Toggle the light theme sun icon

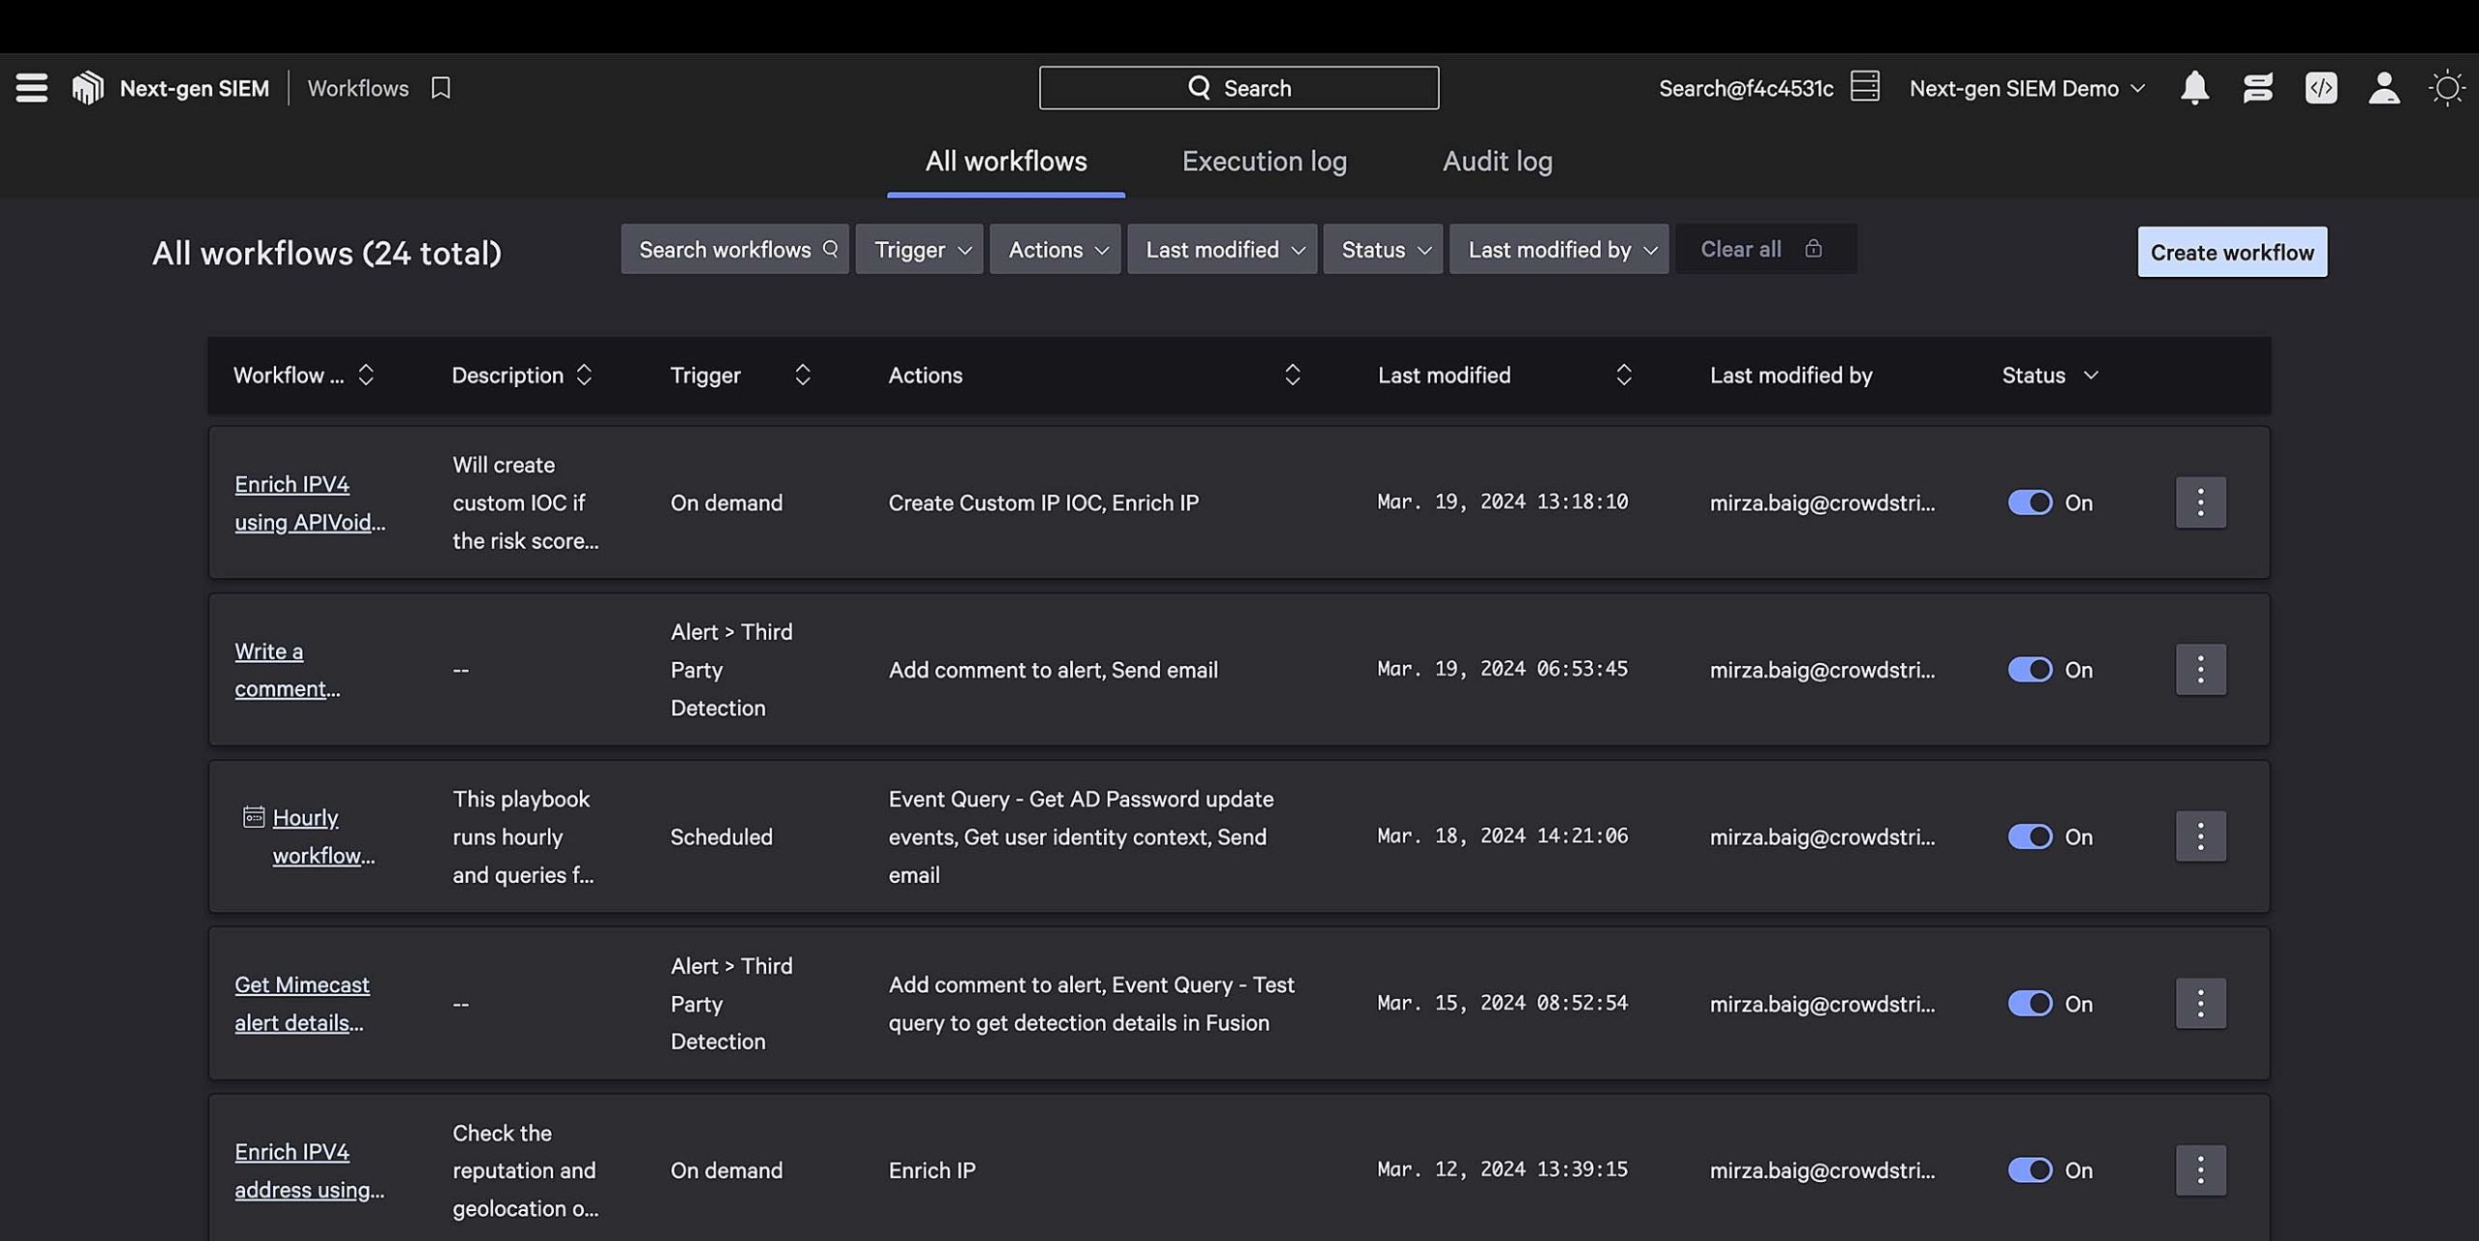point(2447,88)
